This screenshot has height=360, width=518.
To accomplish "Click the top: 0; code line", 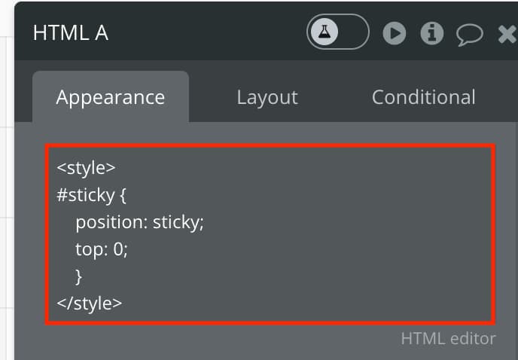I will (102, 249).
